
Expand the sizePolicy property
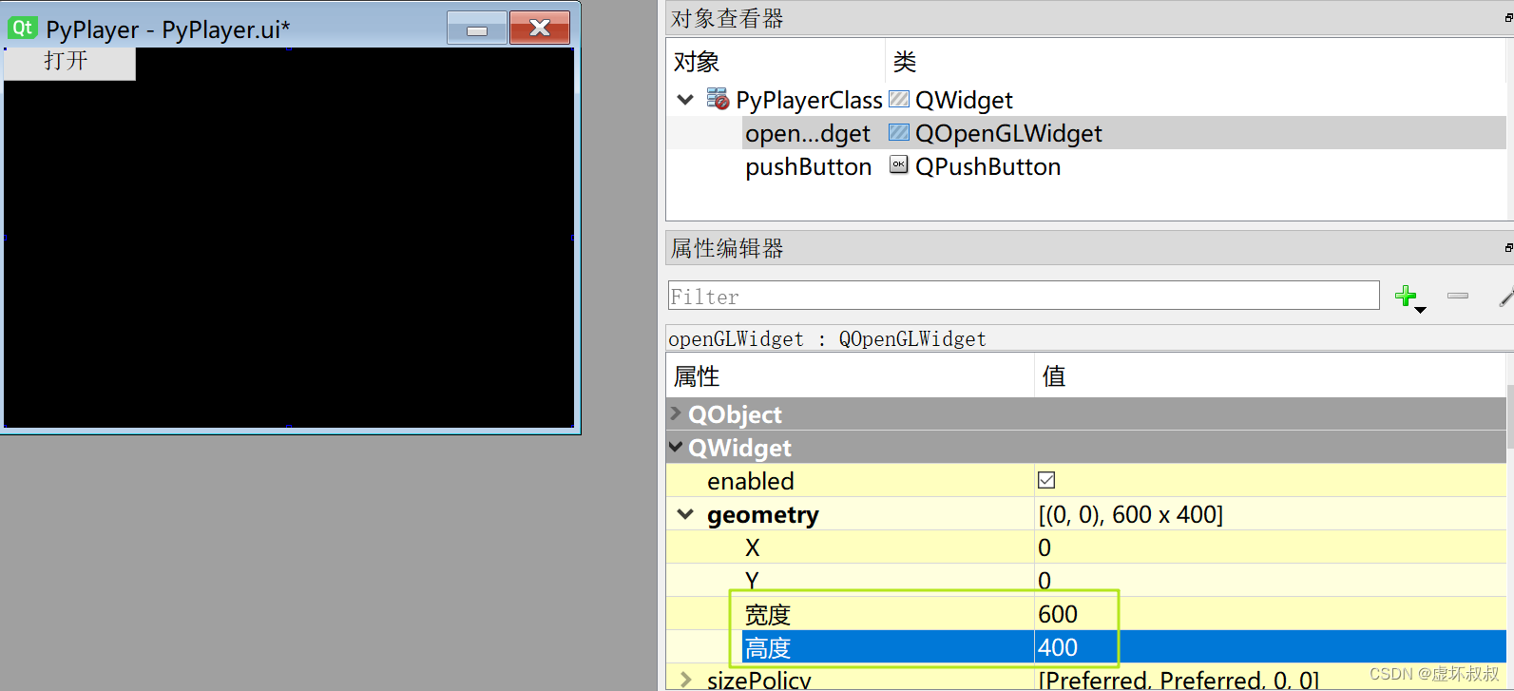click(x=686, y=680)
